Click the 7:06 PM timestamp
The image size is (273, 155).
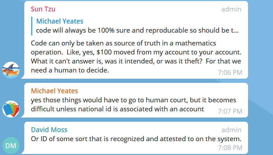pyautogui.click(x=230, y=72)
